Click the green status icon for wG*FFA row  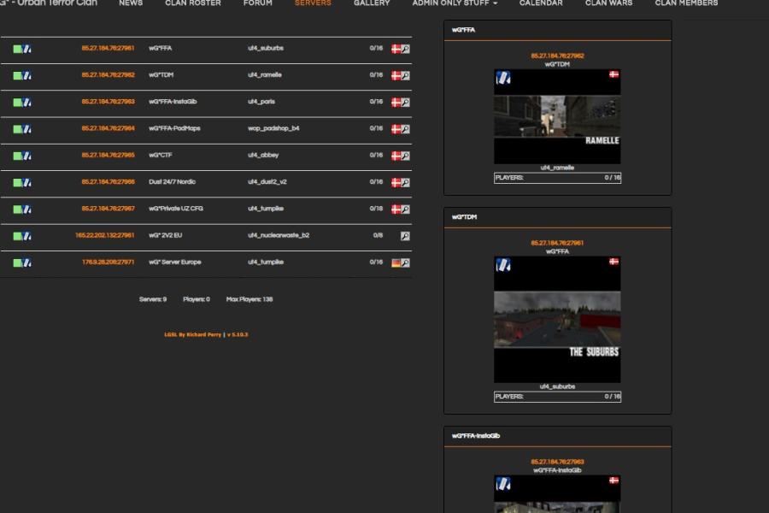(17, 49)
